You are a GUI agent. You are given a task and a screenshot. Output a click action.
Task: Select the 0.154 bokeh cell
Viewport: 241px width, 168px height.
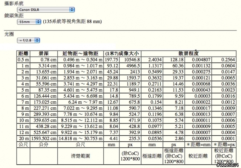pos(152,102)
